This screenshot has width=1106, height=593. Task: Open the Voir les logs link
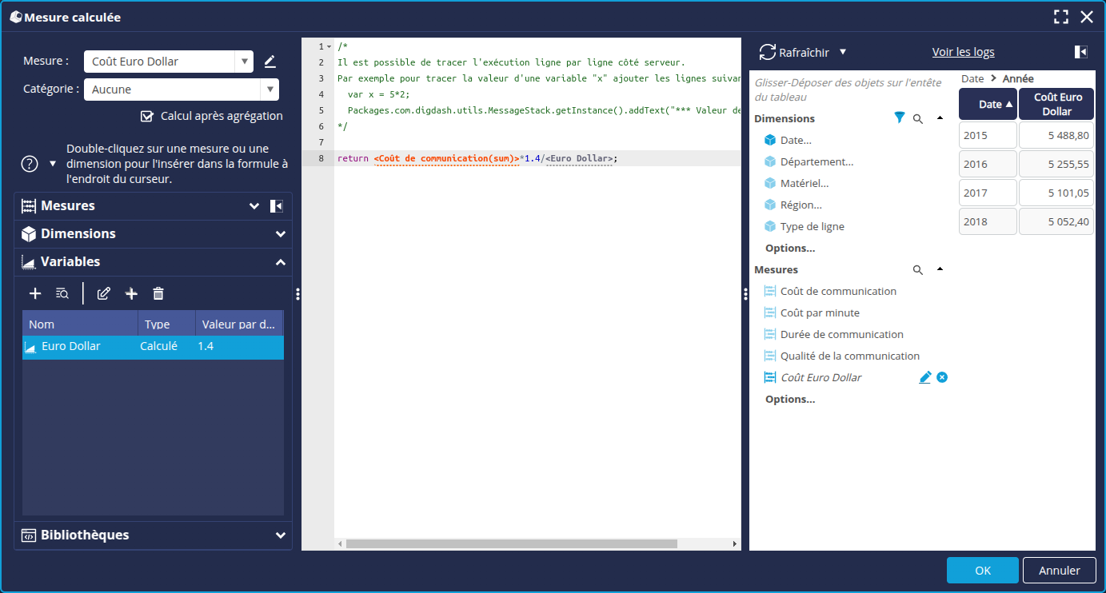click(963, 52)
